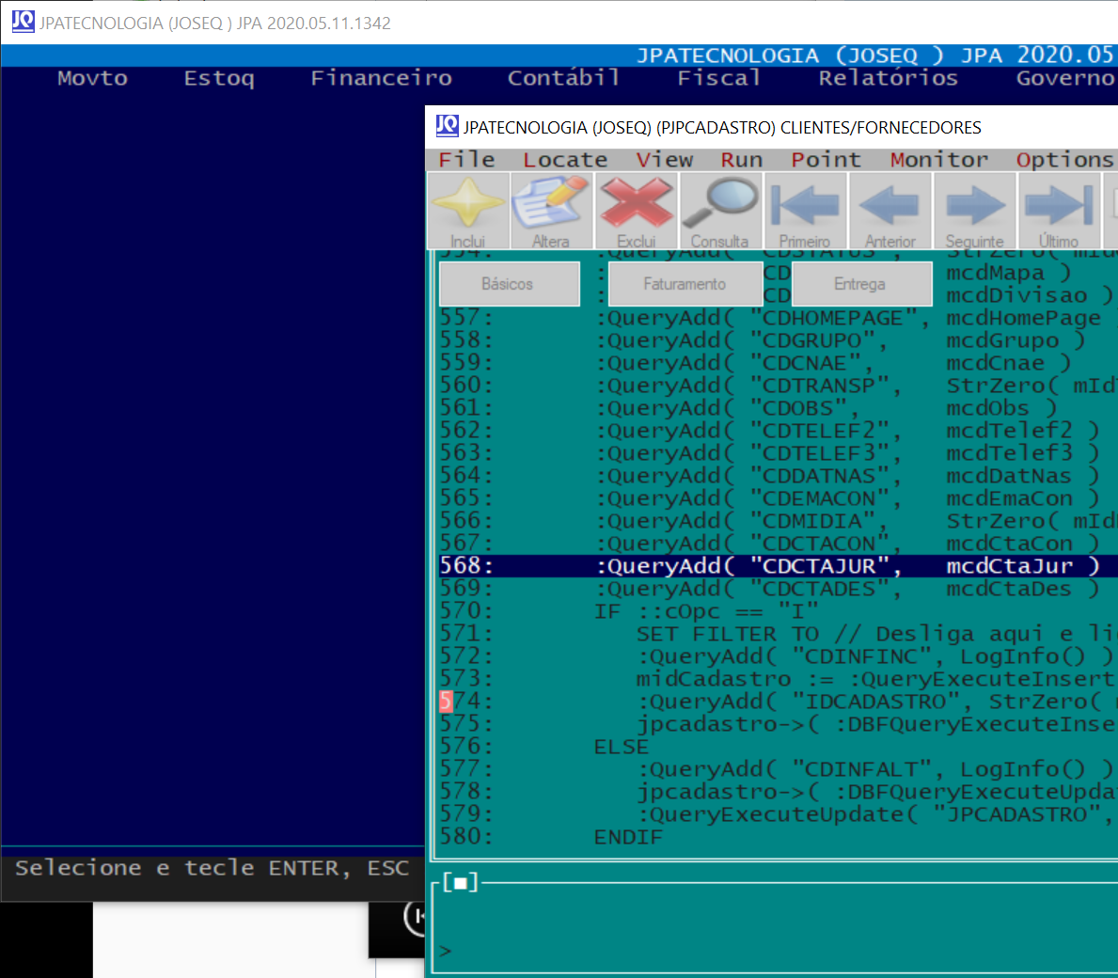Click the Inclui star icon
The image size is (1118, 978).
pos(468,211)
